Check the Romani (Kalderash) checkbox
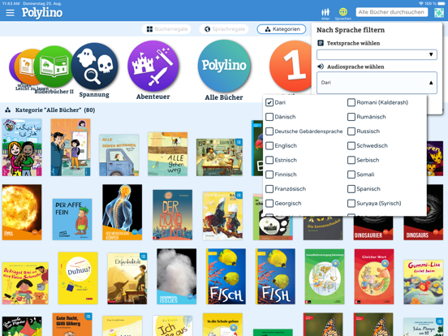 [351, 102]
